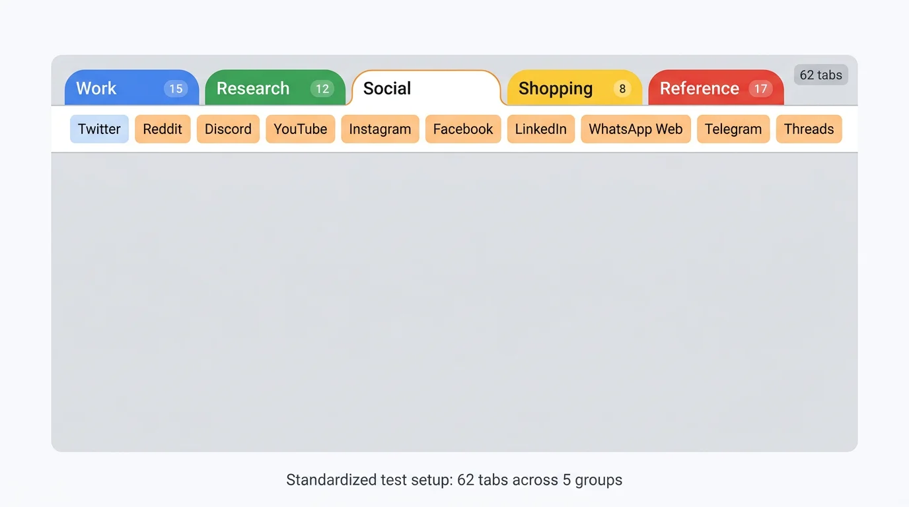Select the Telegram tab

pyautogui.click(x=733, y=129)
